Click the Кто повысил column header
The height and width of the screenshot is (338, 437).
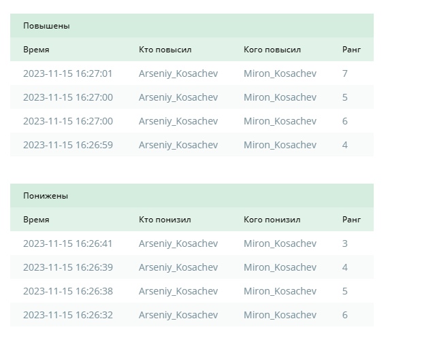click(165, 50)
